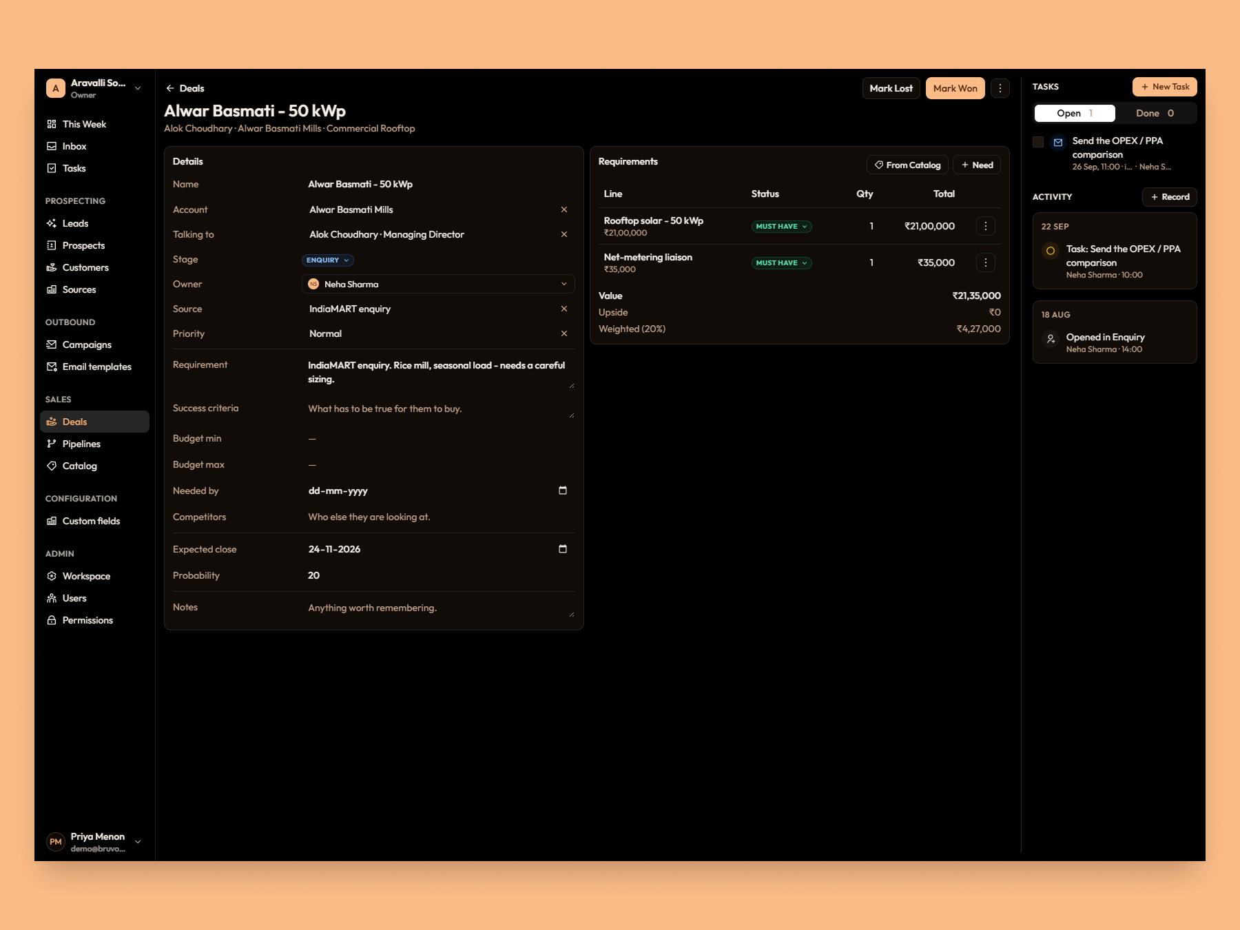The width and height of the screenshot is (1240, 930).
Task: Open the Catalog page
Action: click(x=94, y=466)
